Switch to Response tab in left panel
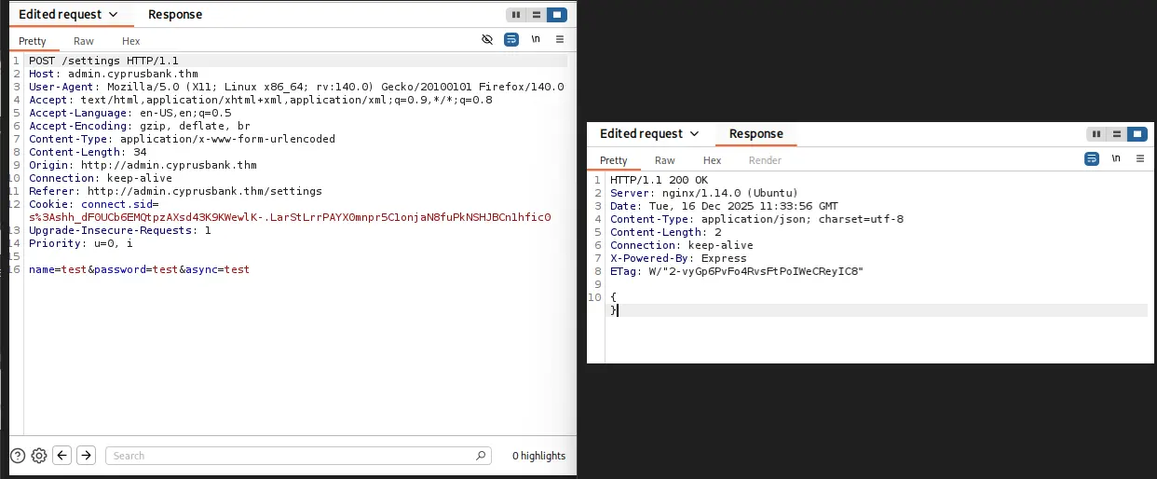This screenshot has width=1157, height=479. (x=175, y=15)
